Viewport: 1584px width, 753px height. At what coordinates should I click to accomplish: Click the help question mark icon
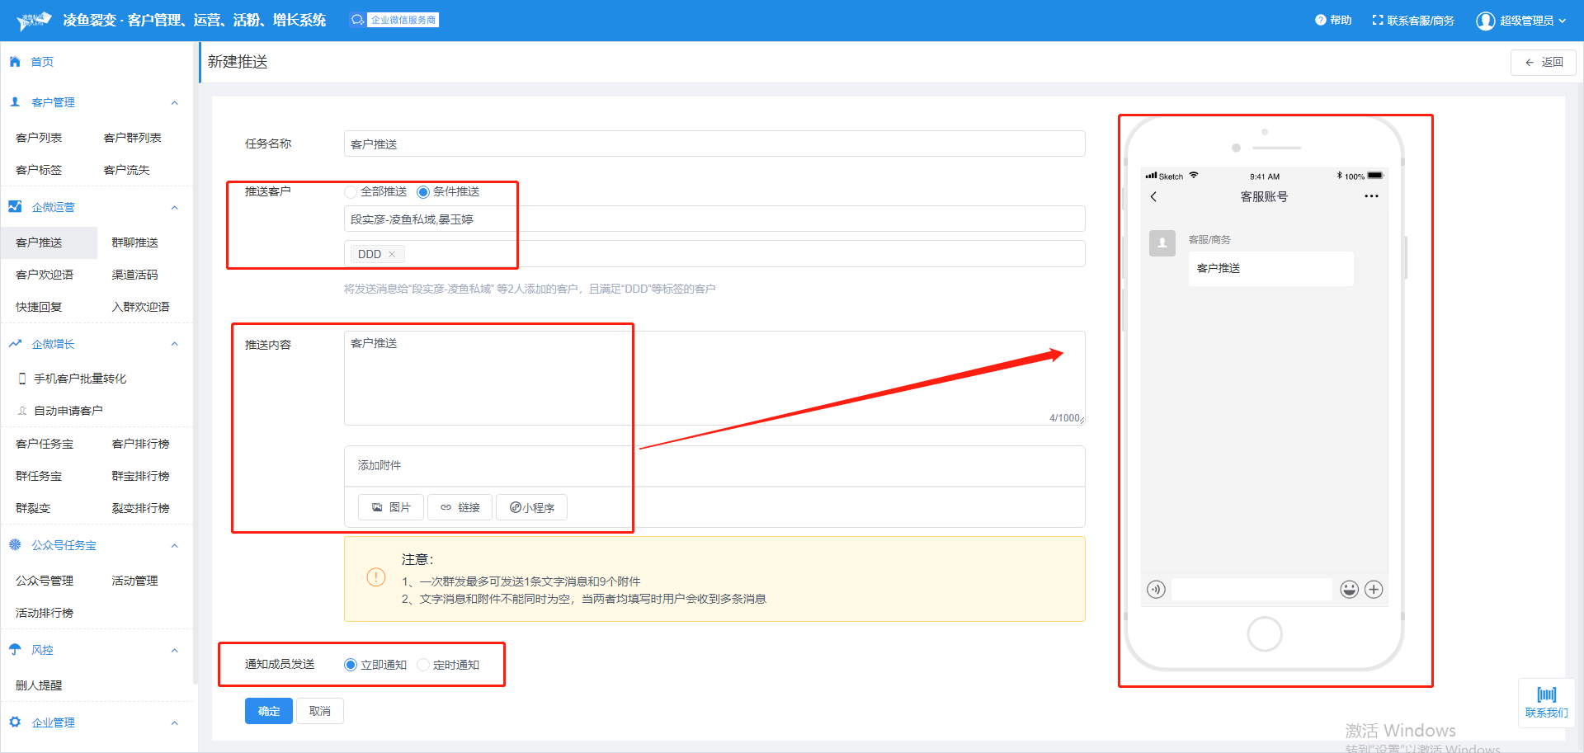1320,20
